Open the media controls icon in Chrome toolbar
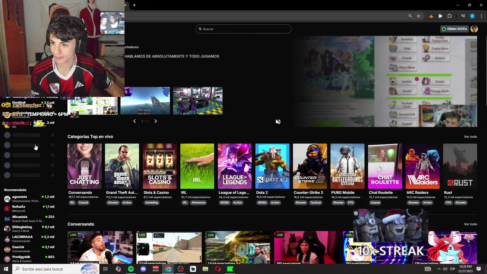This screenshot has height=274, width=487. [x=463, y=16]
